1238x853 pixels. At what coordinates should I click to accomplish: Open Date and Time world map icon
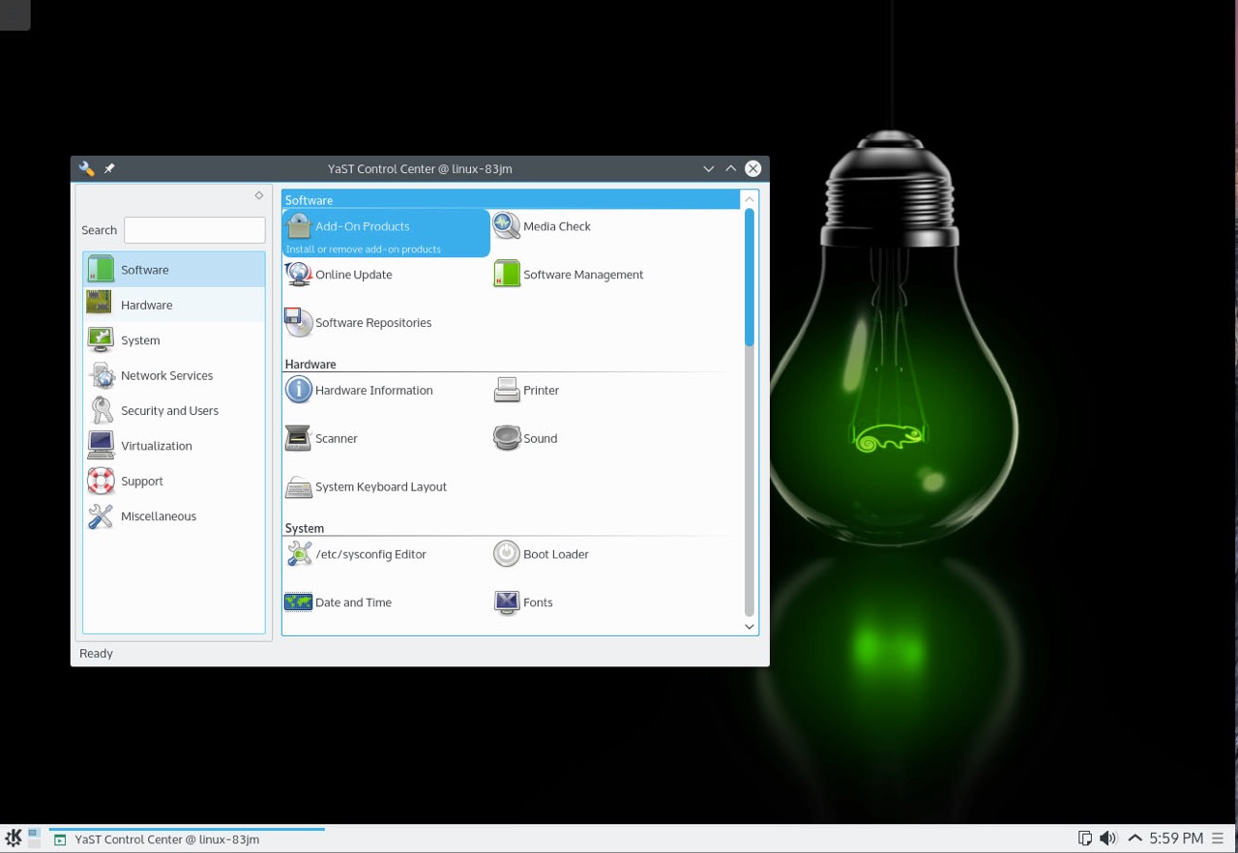[298, 603]
